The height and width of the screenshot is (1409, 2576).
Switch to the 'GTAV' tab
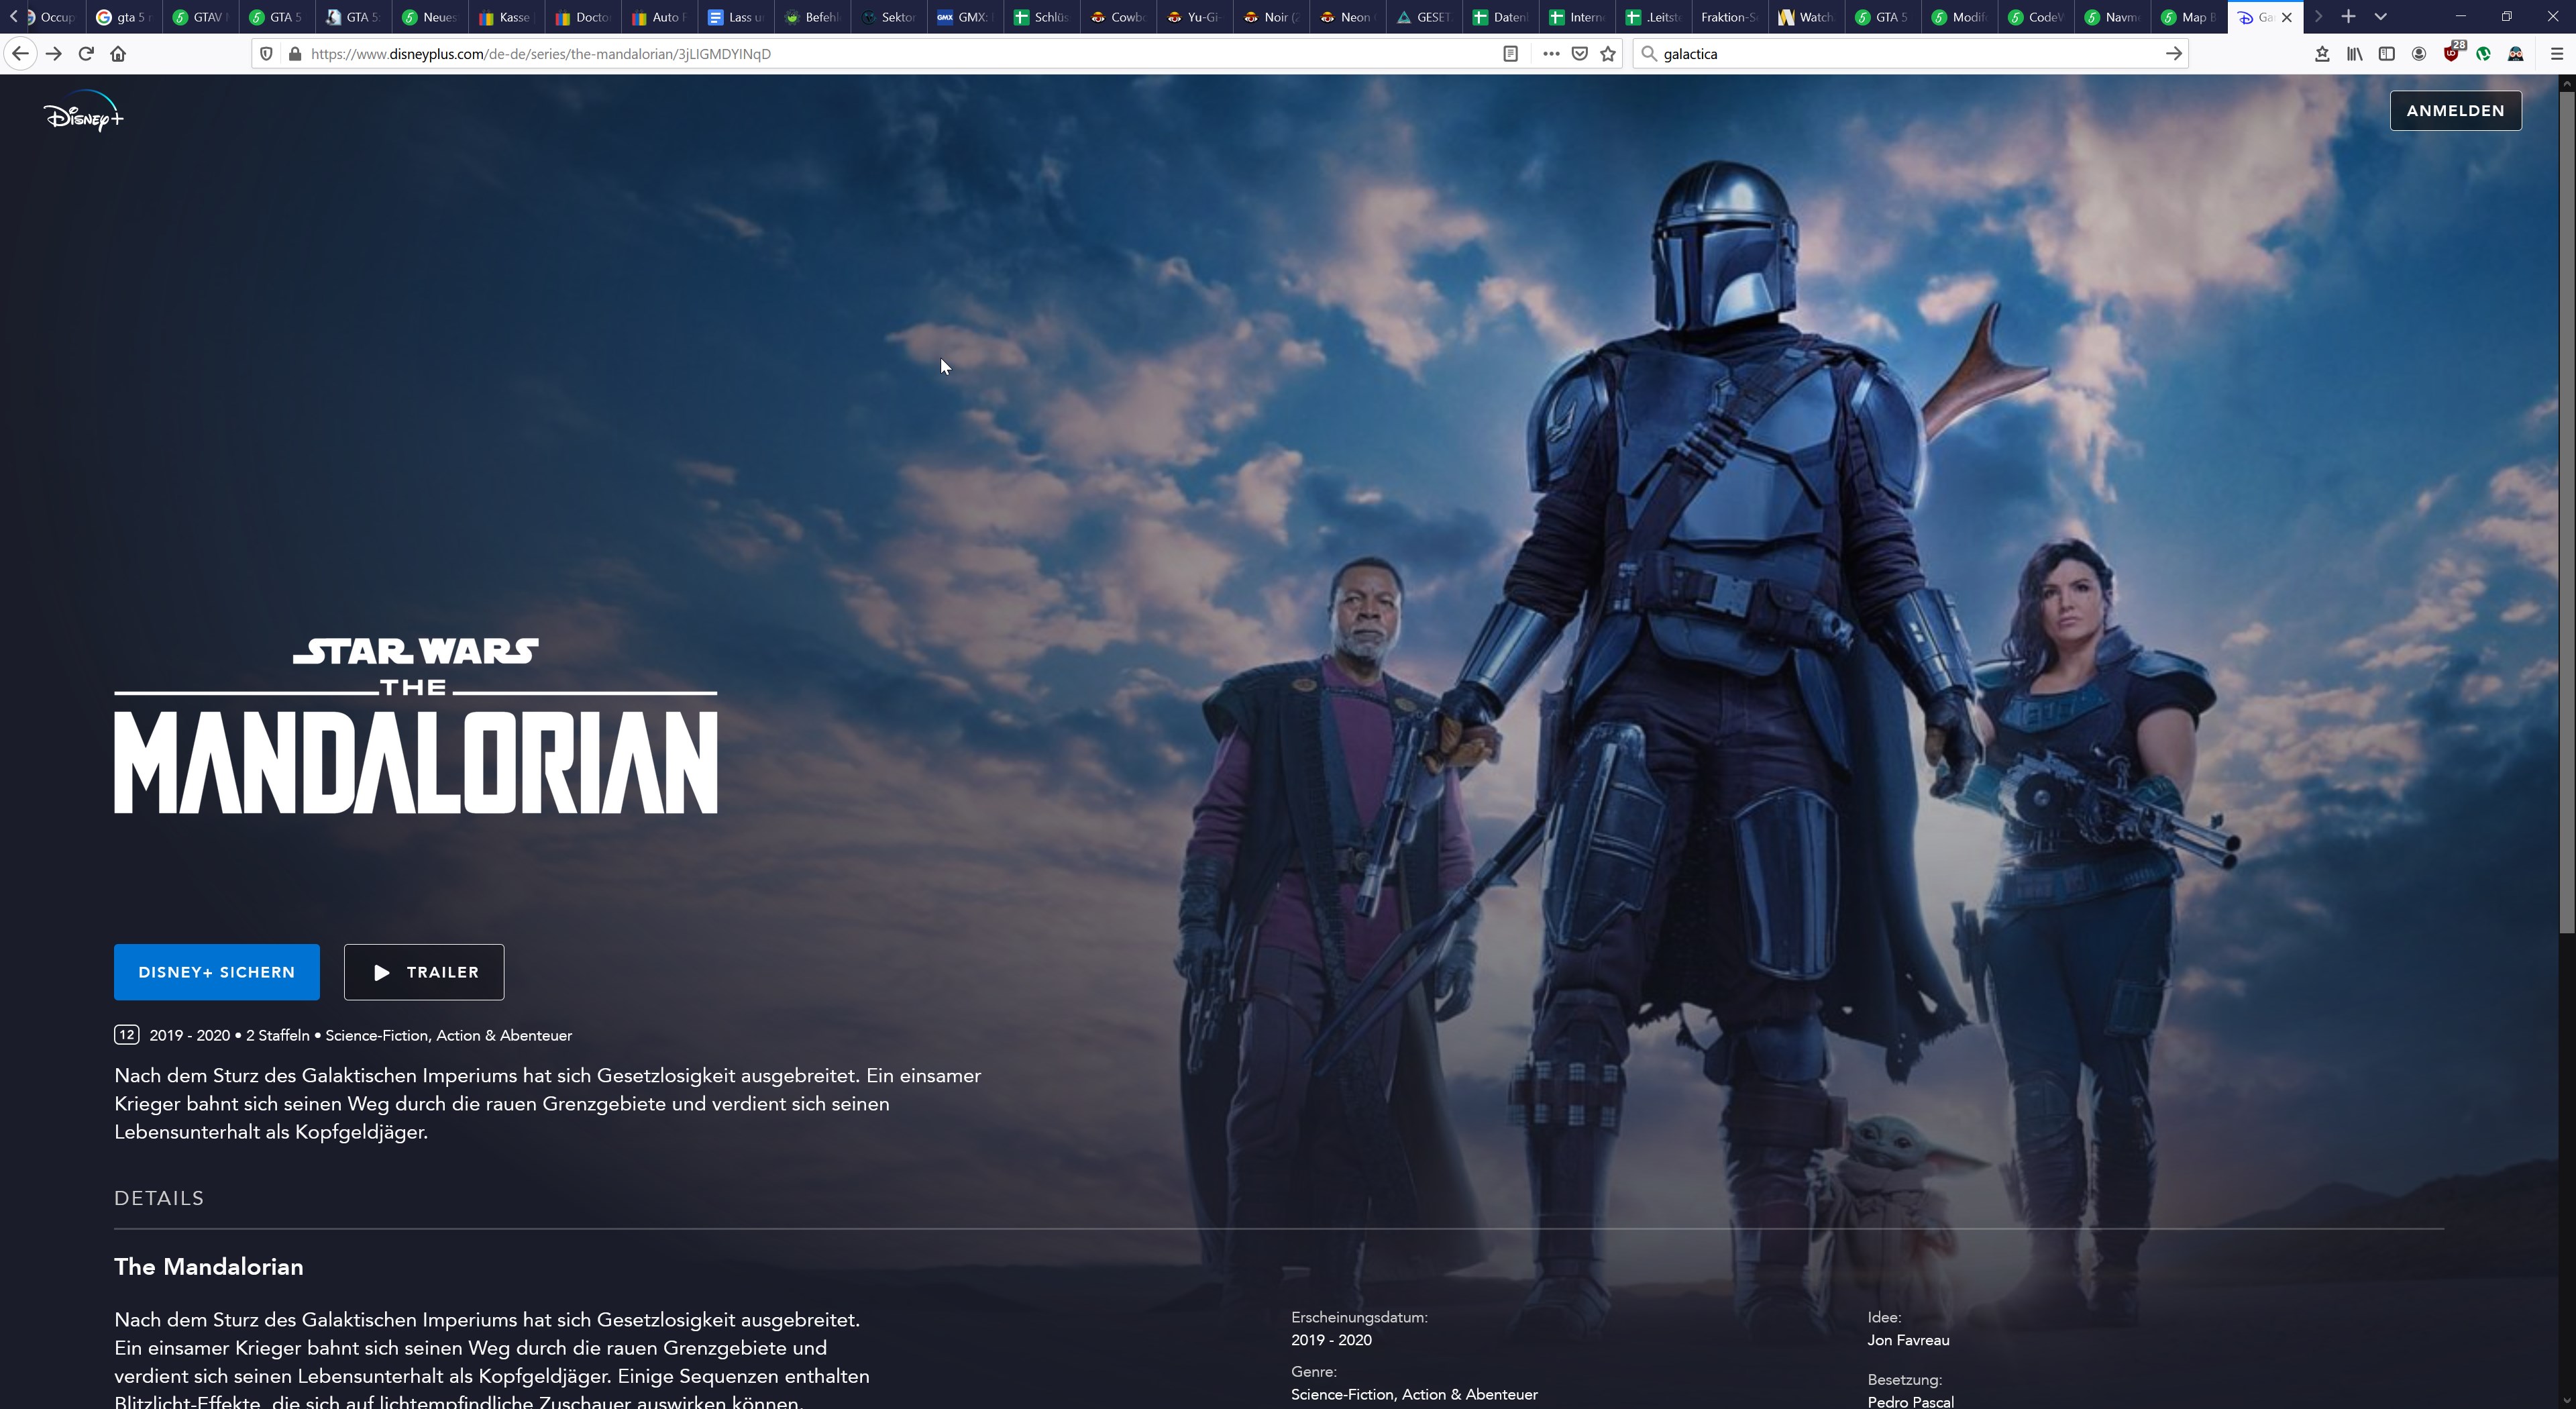click(201, 17)
